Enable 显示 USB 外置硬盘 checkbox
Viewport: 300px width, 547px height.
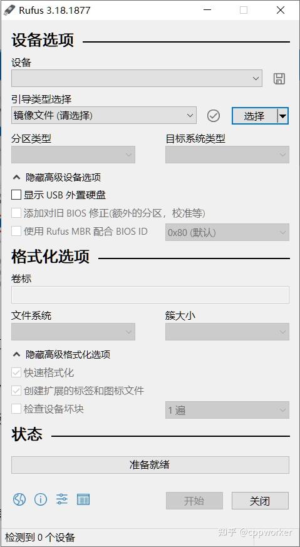point(16,195)
